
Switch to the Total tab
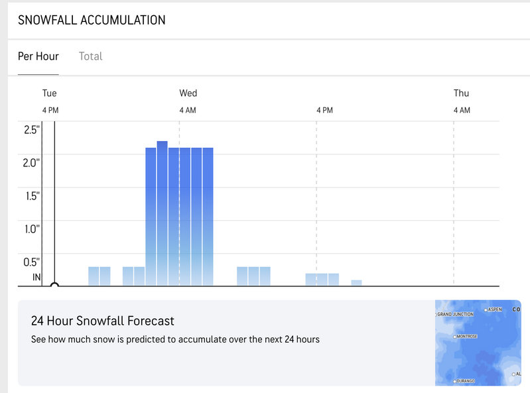(x=90, y=56)
